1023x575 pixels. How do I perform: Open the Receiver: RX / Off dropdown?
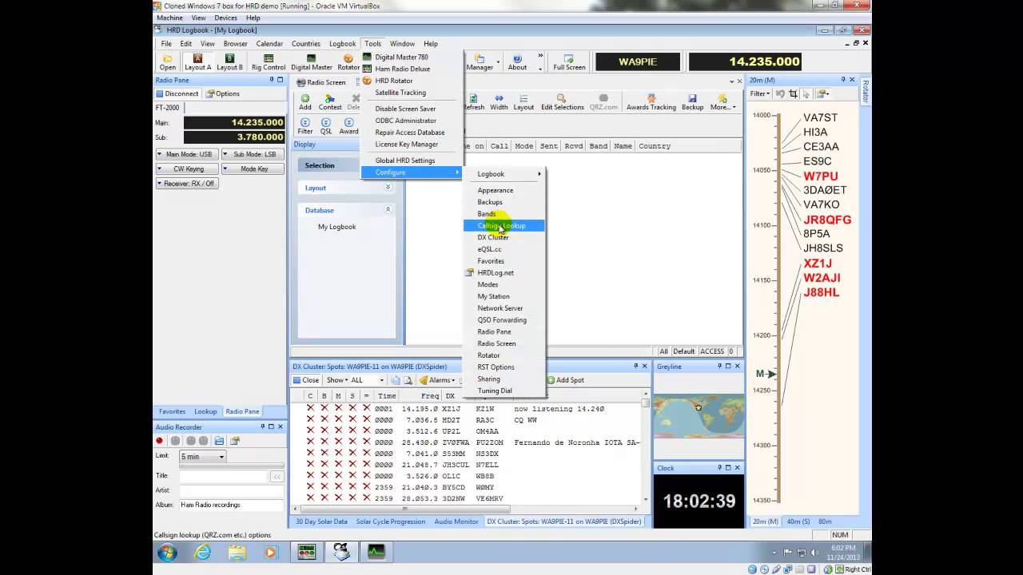tap(186, 183)
